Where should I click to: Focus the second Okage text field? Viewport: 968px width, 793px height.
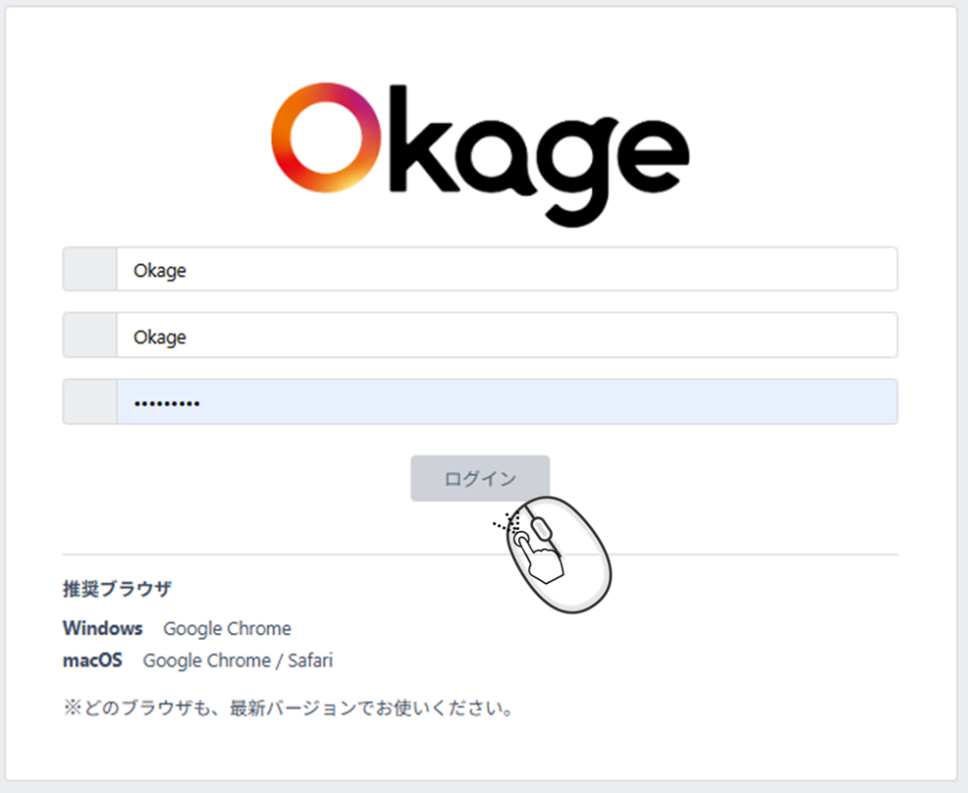click(x=506, y=336)
